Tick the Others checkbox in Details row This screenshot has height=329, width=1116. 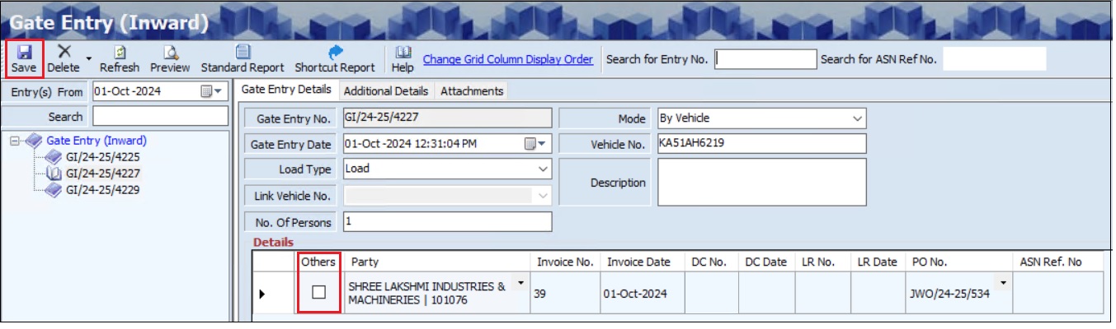click(x=318, y=292)
